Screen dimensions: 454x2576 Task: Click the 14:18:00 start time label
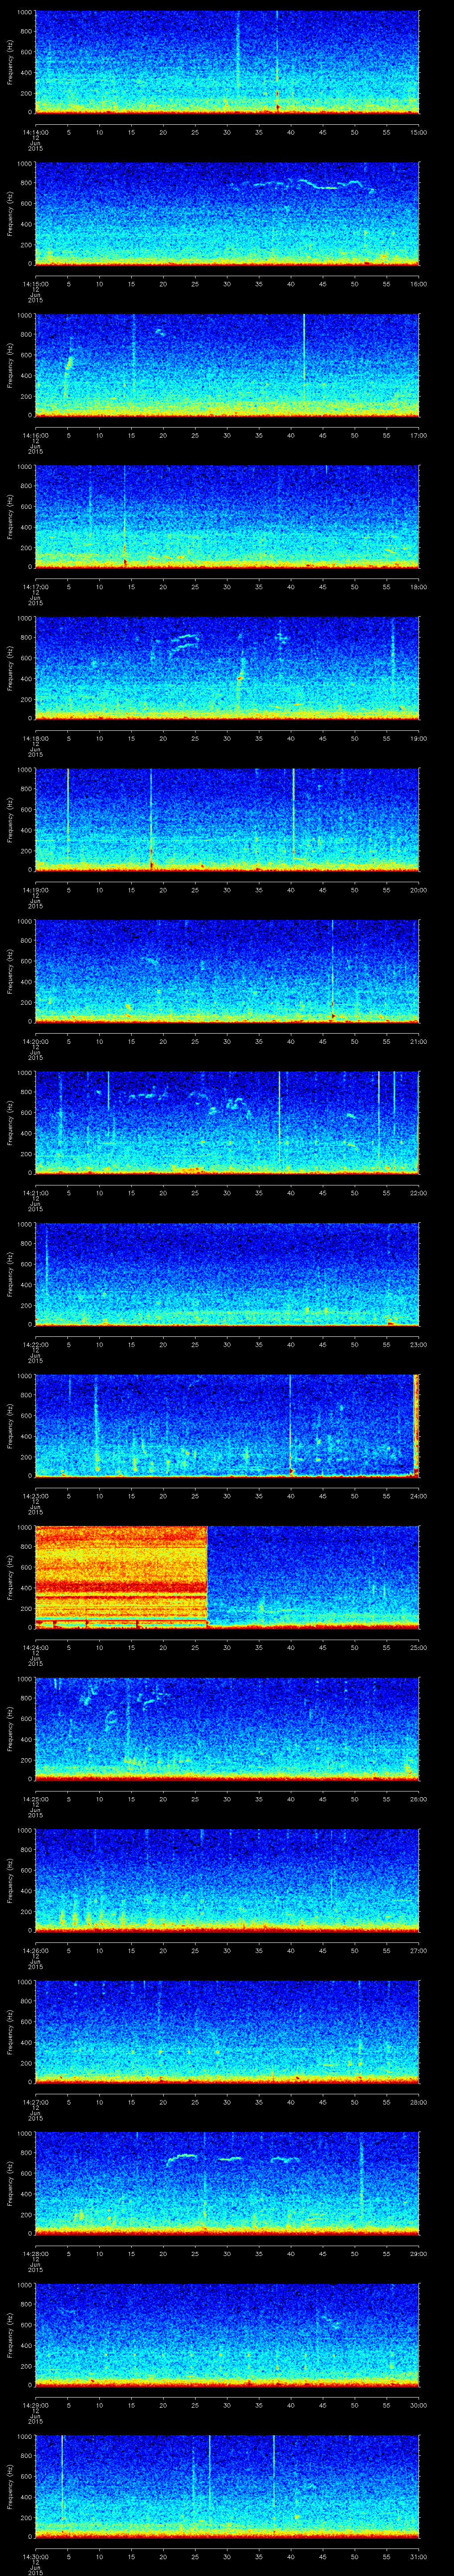(35, 738)
